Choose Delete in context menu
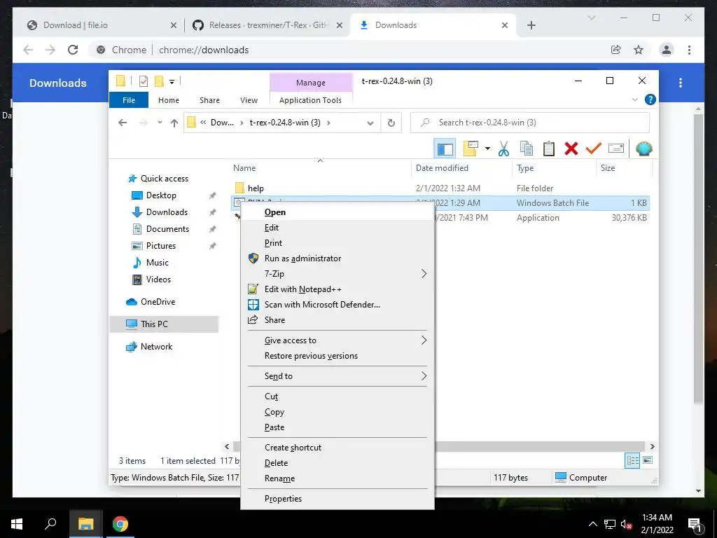 [337, 463]
